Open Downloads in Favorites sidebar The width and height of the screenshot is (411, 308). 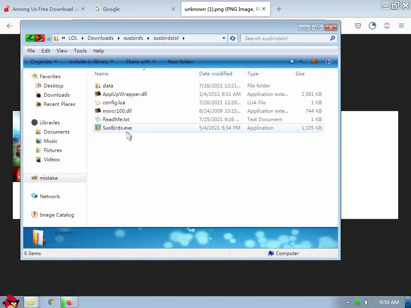(x=57, y=95)
